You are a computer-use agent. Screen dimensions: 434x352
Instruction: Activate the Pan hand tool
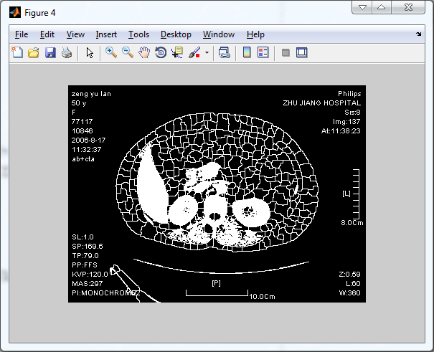pos(144,52)
